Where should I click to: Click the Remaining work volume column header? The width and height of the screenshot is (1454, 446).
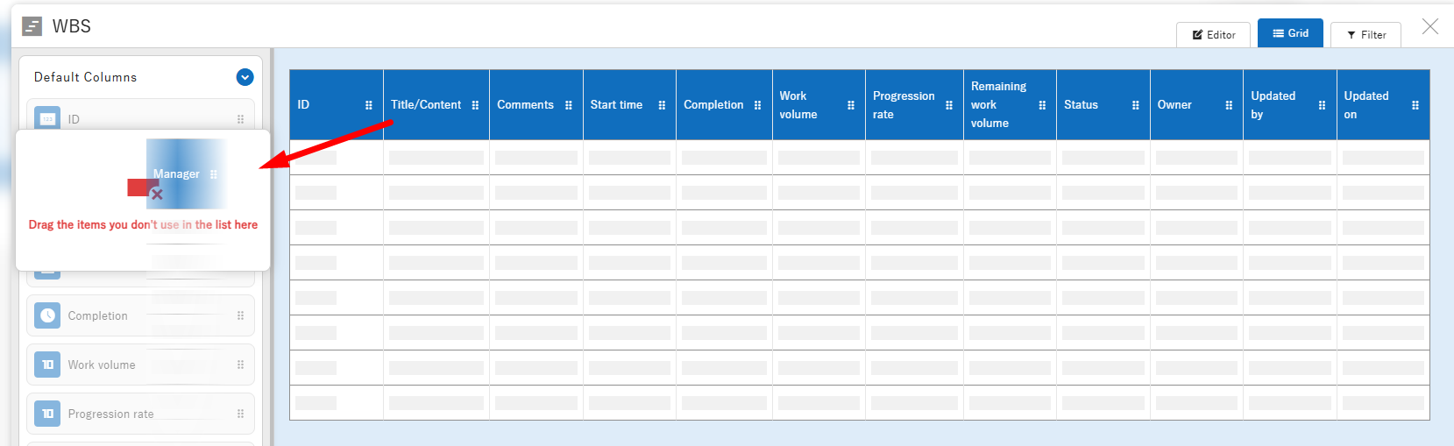click(1010, 105)
